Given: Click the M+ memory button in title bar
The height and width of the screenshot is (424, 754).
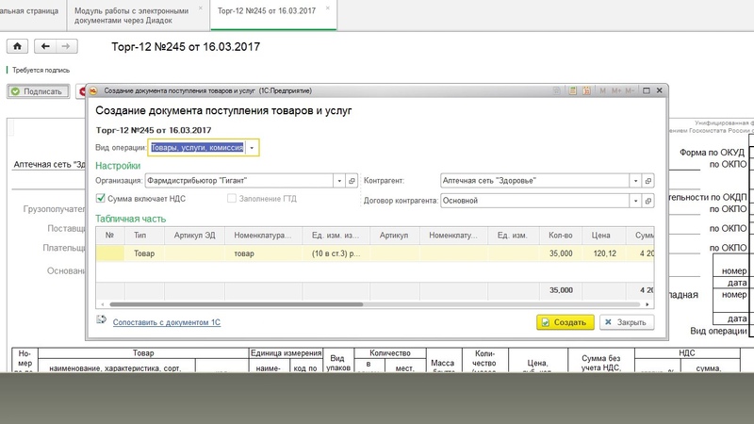Looking at the screenshot, I should [x=616, y=90].
